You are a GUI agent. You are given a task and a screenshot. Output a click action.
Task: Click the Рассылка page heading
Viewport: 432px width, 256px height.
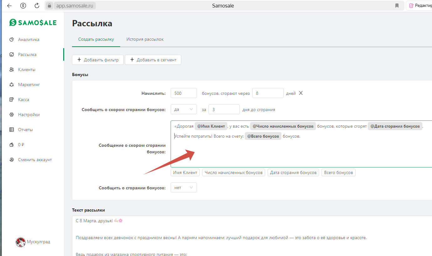(92, 23)
